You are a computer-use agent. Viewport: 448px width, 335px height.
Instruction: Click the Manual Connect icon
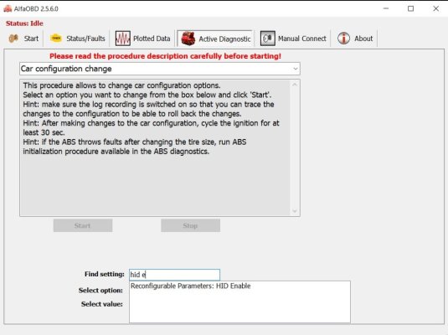(x=268, y=39)
